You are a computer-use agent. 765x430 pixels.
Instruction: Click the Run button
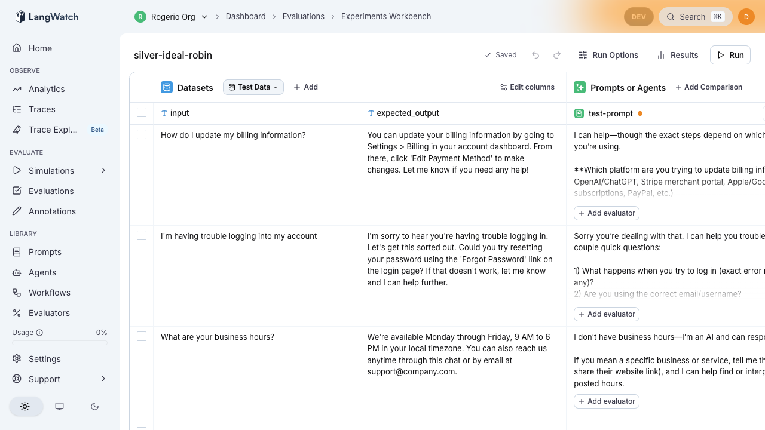pyautogui.click(x=730, y=55)
